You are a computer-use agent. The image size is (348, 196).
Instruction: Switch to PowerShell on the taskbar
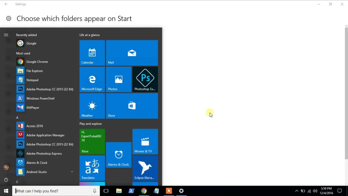[131, 191]
